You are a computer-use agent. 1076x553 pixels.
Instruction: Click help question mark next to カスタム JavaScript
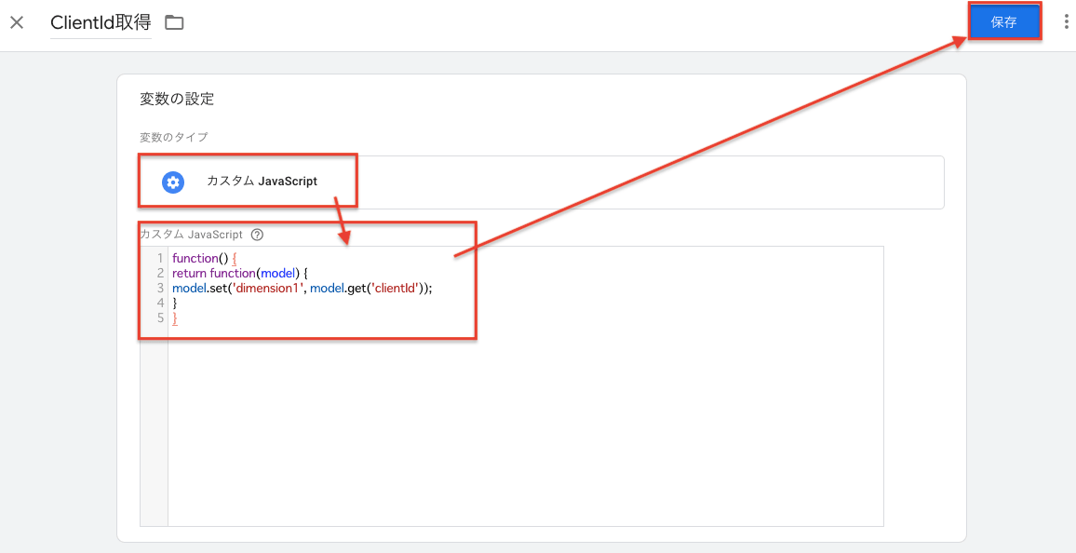point(257,235)
